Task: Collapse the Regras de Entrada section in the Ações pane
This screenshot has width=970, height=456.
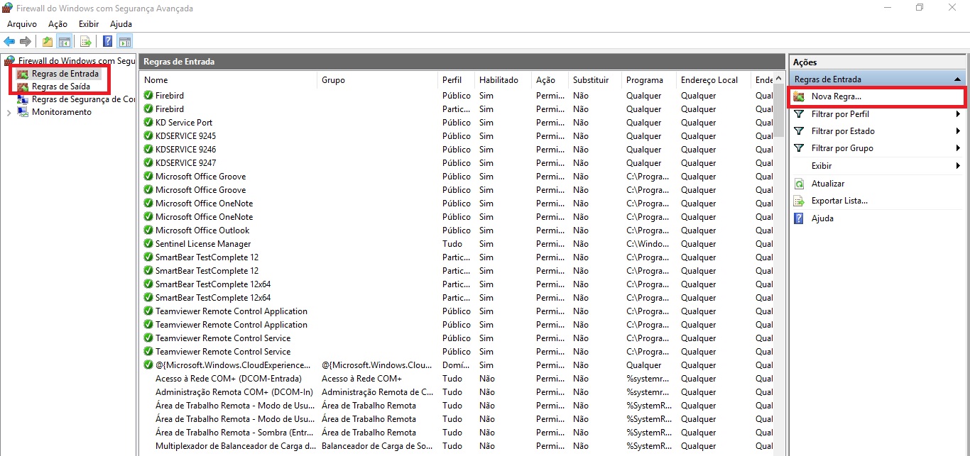Action: 958,79
